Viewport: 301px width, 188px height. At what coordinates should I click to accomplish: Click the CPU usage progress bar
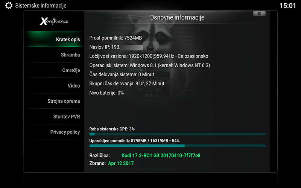pyautogui.click(x=177, y=134)
